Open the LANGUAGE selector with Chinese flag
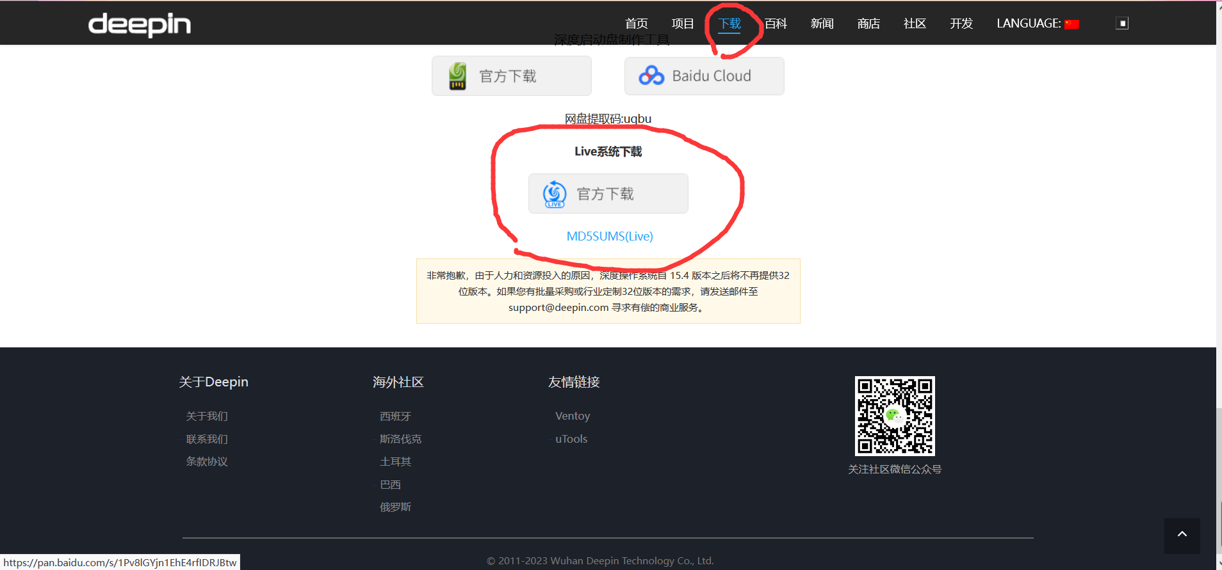Image resolution: width=1222 pixels, height=570 pixels. [1038, 24]
